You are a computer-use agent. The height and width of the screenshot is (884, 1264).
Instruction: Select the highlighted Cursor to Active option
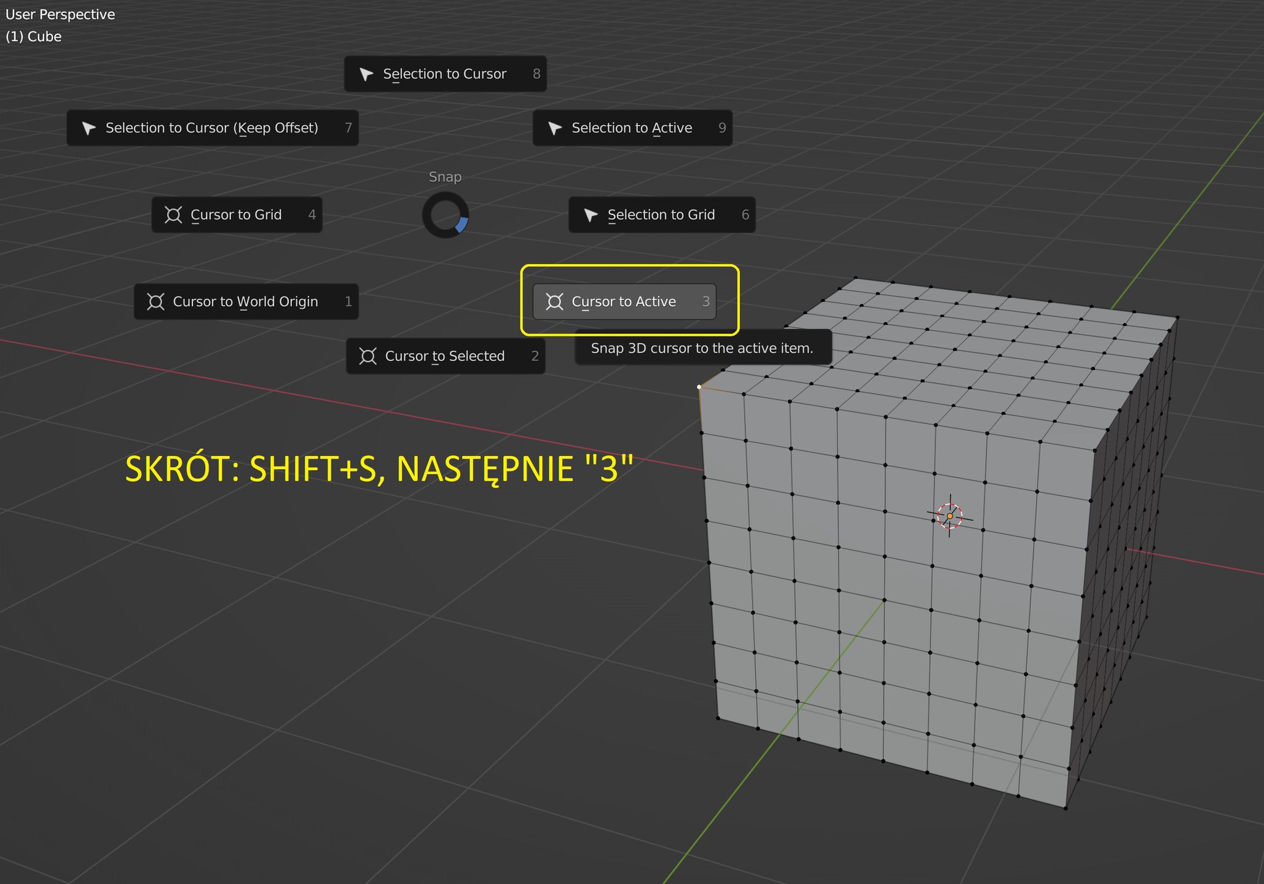(x=624, y=301)
